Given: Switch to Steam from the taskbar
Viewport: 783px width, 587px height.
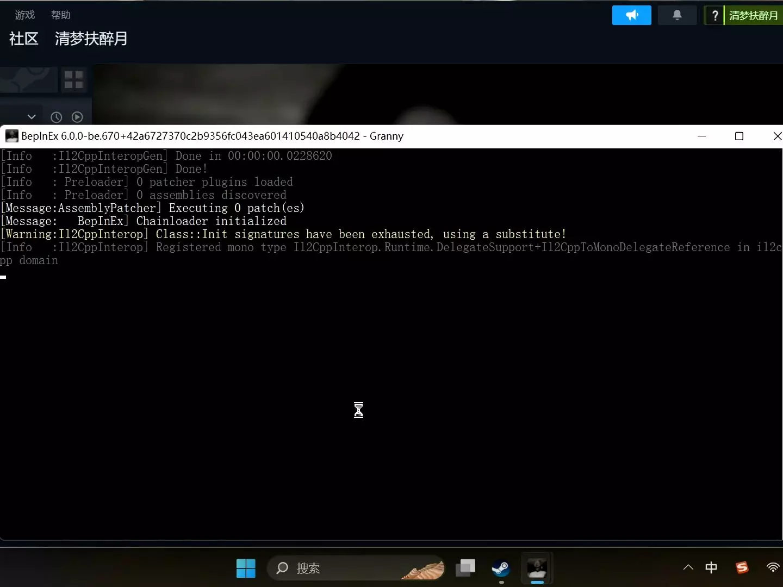Looking at the screenshot, I should [501, 568].
